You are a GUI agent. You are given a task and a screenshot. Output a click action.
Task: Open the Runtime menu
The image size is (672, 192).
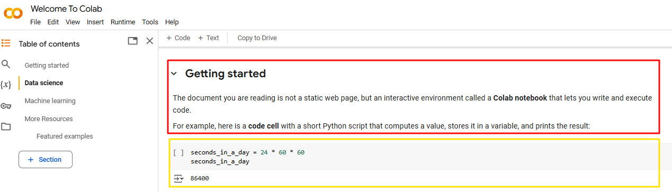(123, 22)
